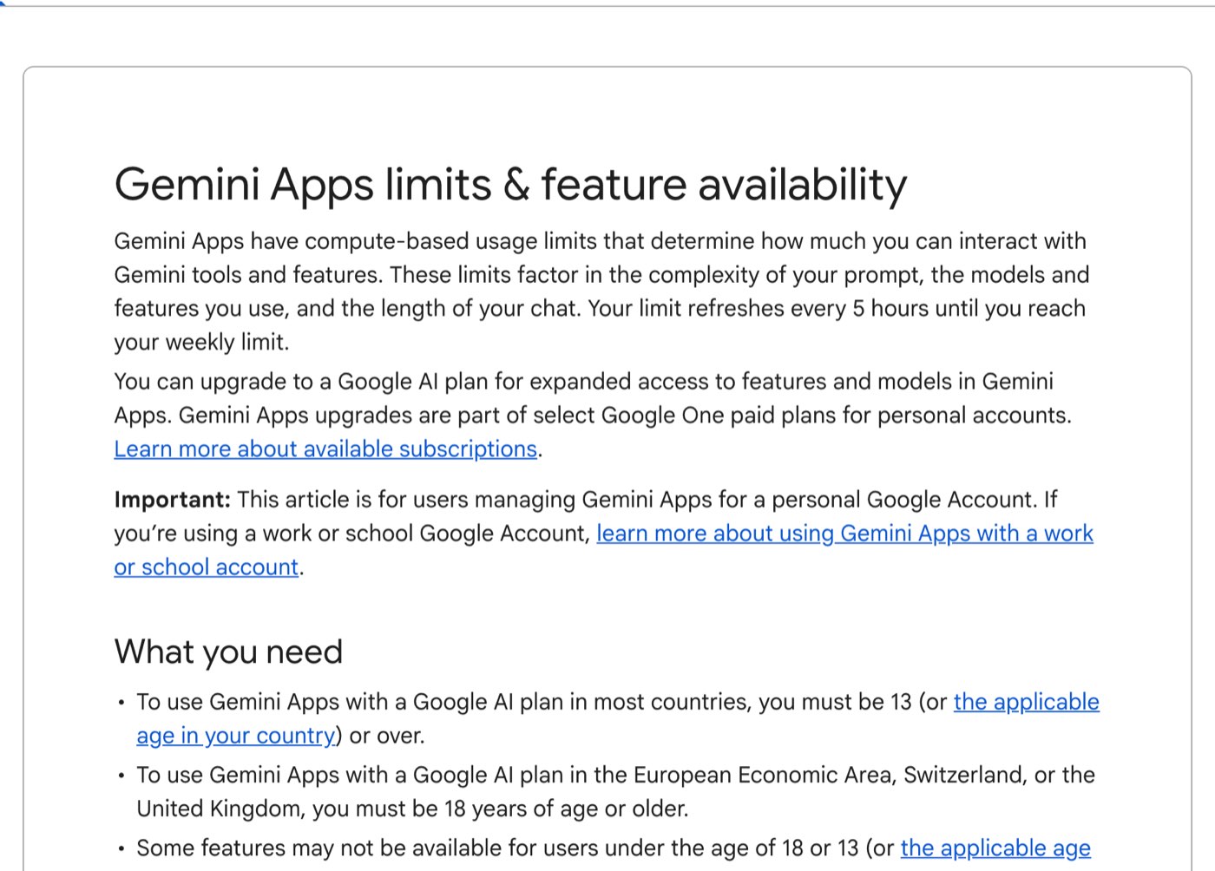The image size is (1215, 871).
Task: Click the 'Gemini Apps limits & feature availability' heading
Action: pos(510,185)
